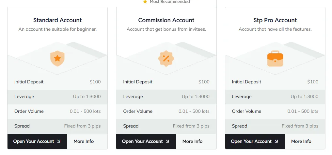Select the Stp Pro Account heading

pyautogui.click(x=275, y=20)
